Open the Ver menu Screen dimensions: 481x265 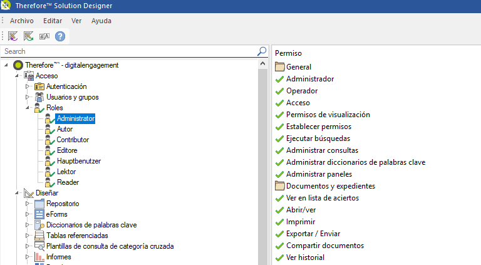click(x=76, y=21)
